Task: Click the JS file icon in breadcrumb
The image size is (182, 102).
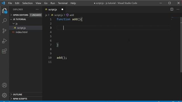Action: (52, 15)
